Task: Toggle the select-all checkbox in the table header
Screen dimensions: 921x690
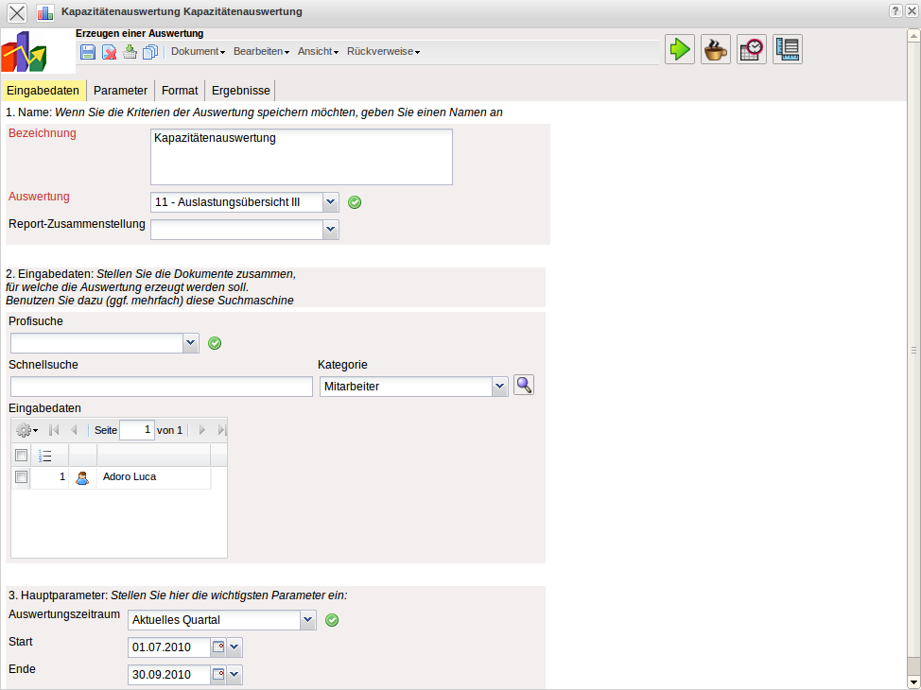Action: (22, 456)
